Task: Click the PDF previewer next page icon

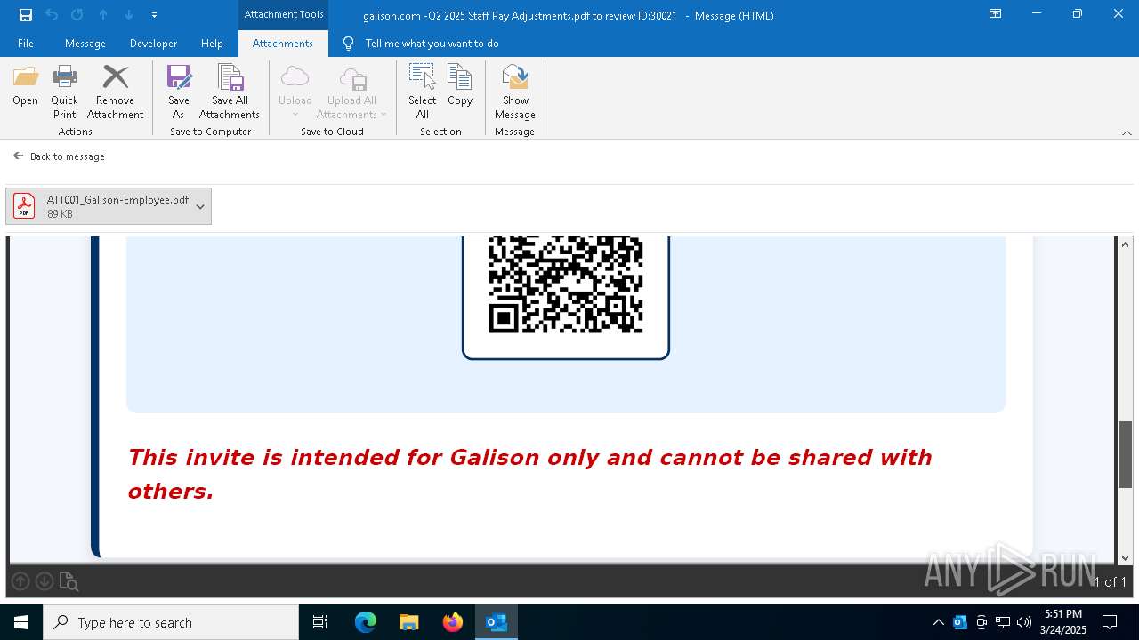Action: [44, 581]
